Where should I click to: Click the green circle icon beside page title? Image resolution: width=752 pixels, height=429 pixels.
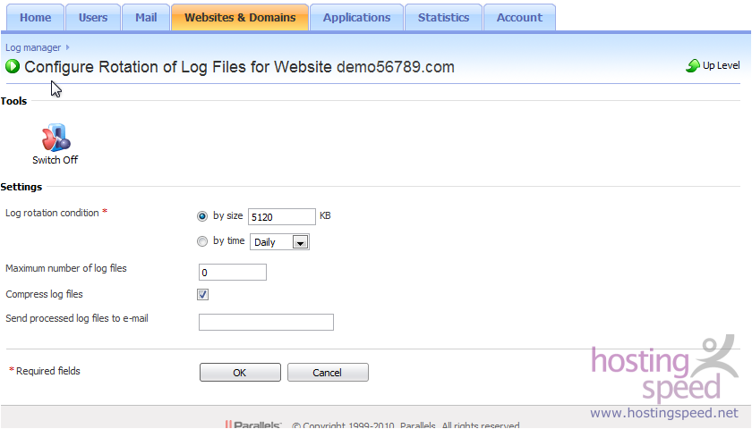(x=13, y=66)
